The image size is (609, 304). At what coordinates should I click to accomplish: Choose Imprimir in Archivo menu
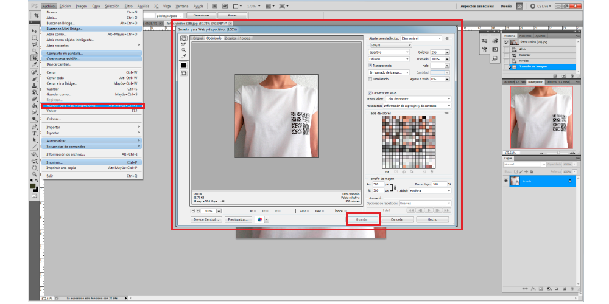(92, 162)
